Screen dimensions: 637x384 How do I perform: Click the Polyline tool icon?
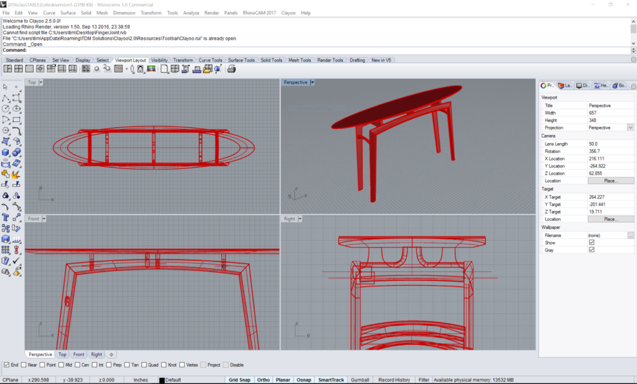[x=6, y=98]
